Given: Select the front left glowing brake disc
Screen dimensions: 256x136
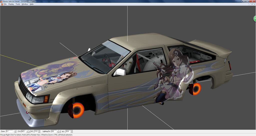Looking at the screenshot, I should pyautogui.click(x=77, y=110).
